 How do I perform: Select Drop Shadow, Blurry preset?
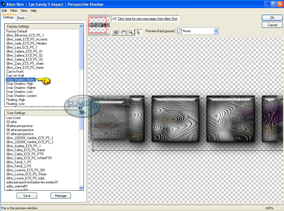coord(20,80)
